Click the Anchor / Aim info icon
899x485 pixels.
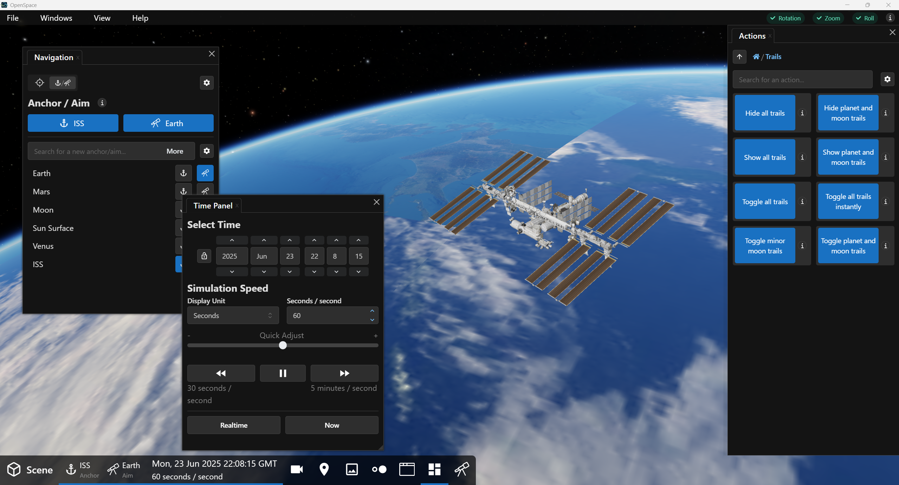click(x=102, y=103)
